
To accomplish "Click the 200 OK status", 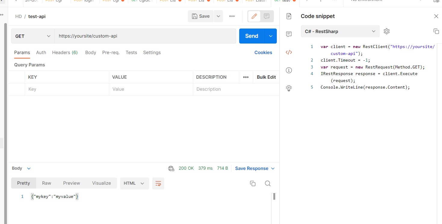I will [186, 168].
